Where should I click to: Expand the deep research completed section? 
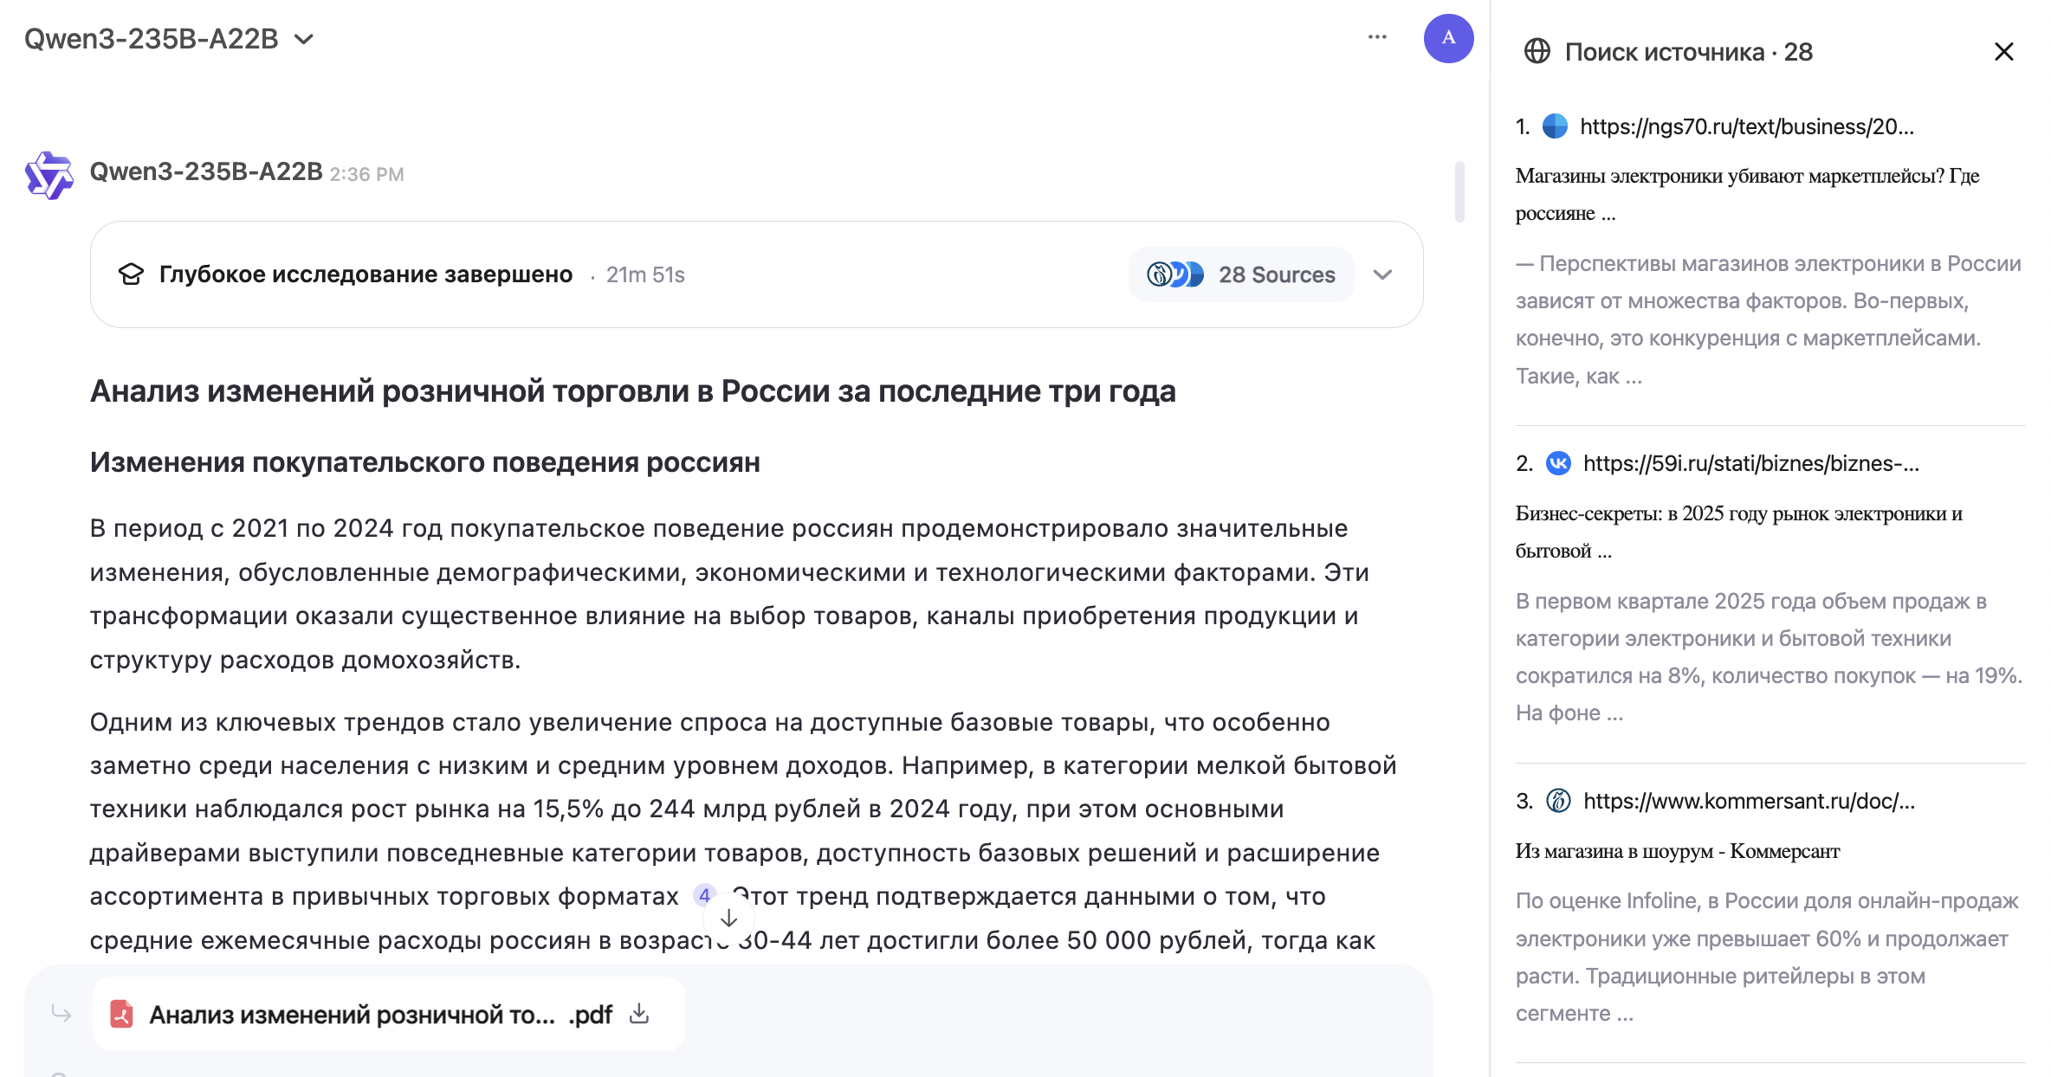click(1382, 274)
